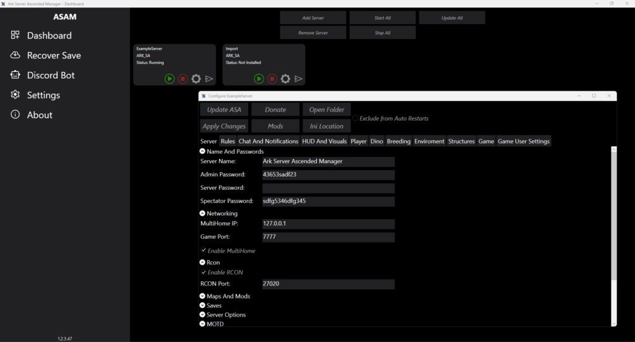Expand the MOTD section
Viewport: 635px width, 342px height.
[x=203, y=324]
